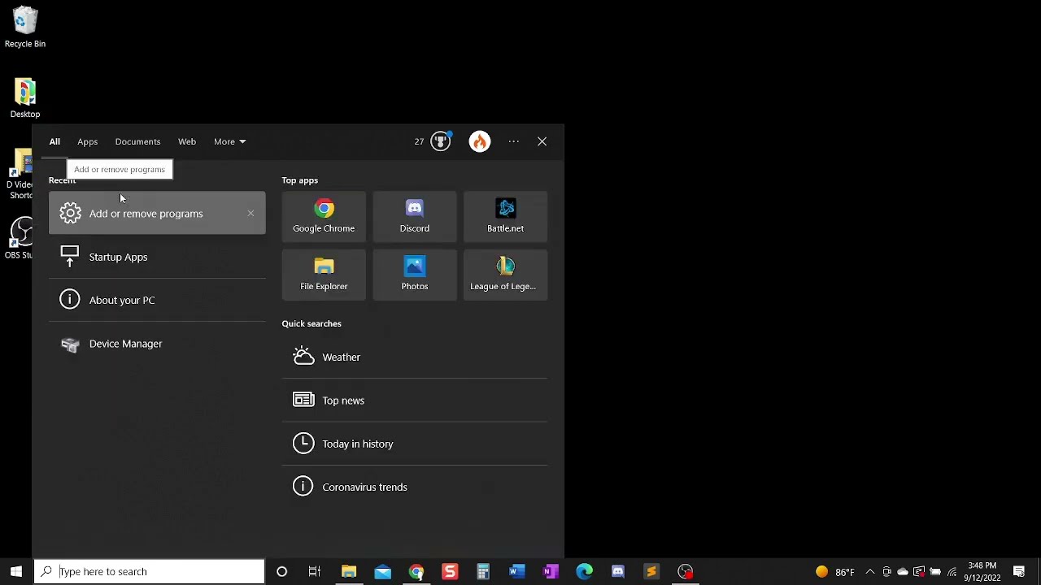Open Google Chrome from Top apps
The width and height of the screenshot is (1041, 585).
(324, 216)
